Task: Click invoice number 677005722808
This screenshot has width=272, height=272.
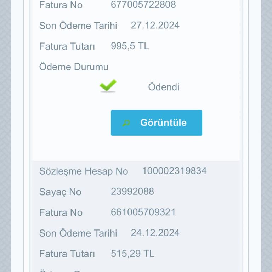Action: click(143, 5)
